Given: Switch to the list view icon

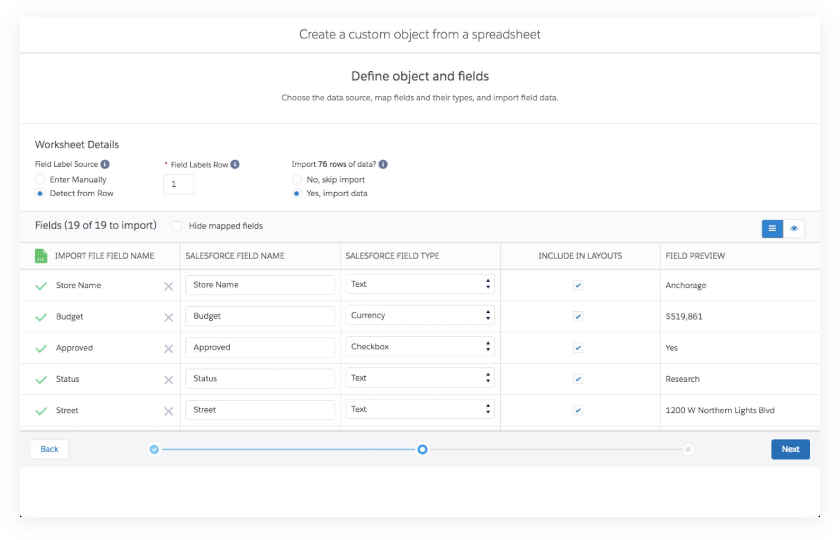Looking at the screenshot, I should pos(772,229).
